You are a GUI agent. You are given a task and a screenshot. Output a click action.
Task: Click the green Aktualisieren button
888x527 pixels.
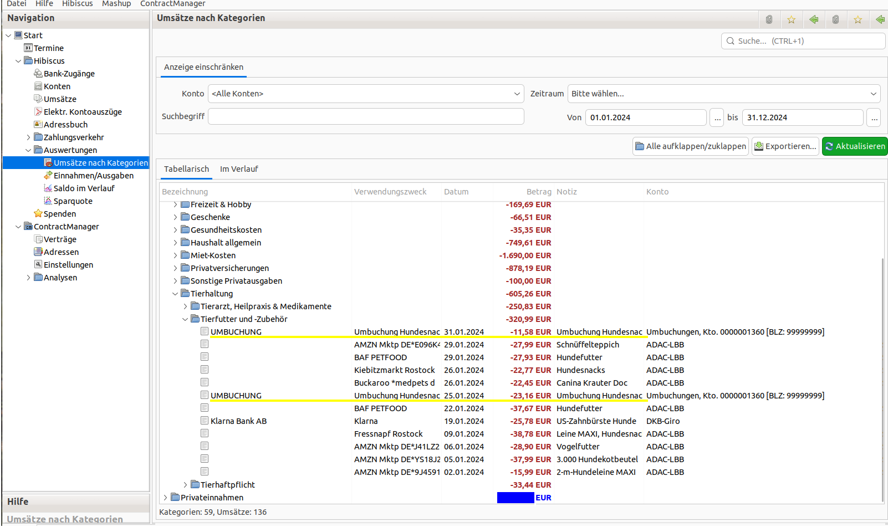pyautogui.click(x=855, y=146)
